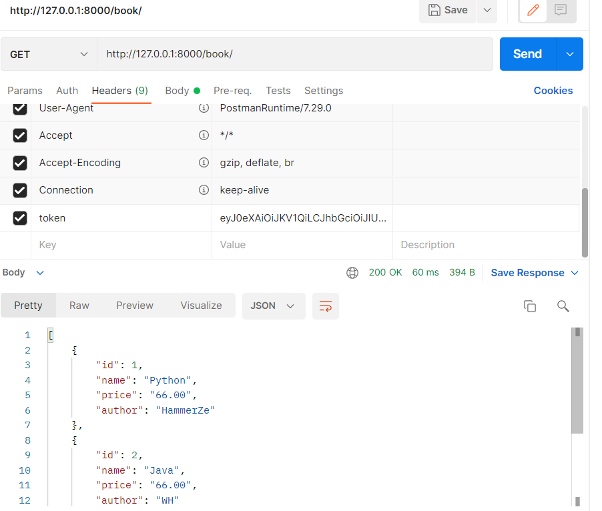
Task: Click the response search magnifier icon
Action: point(563,306)
